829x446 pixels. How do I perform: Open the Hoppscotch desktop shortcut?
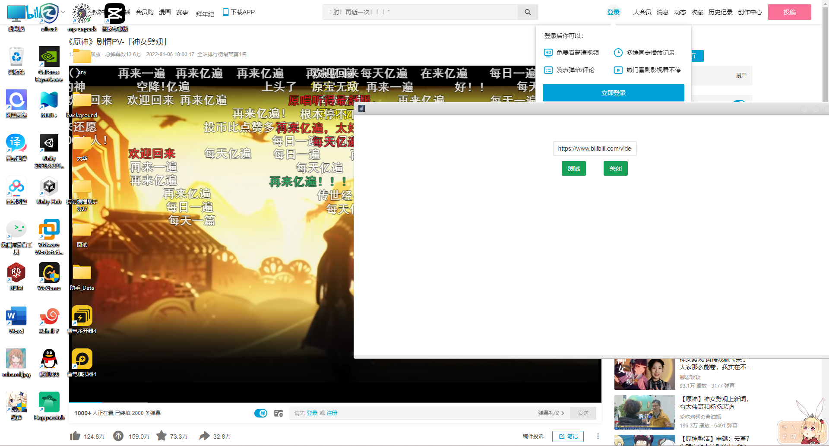pos(49,406)
